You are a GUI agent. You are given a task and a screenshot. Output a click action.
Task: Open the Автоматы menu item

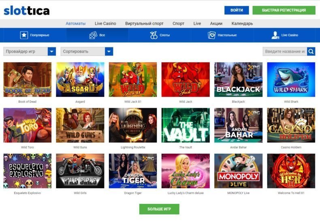(x=75, y=23)
